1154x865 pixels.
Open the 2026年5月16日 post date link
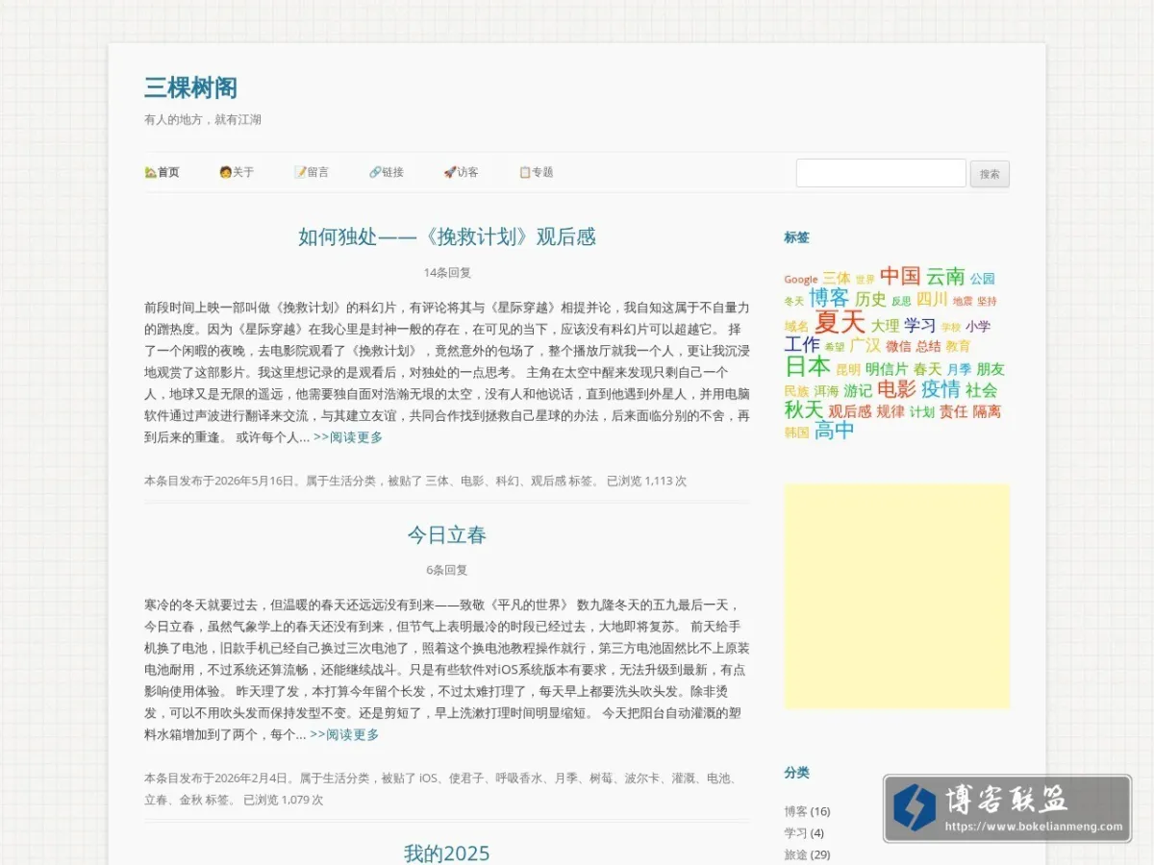point(255,481)
